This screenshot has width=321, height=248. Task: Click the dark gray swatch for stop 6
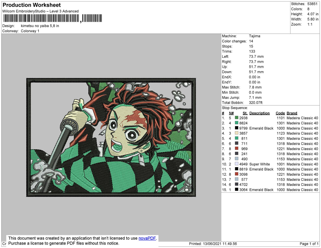click(237, 144)
